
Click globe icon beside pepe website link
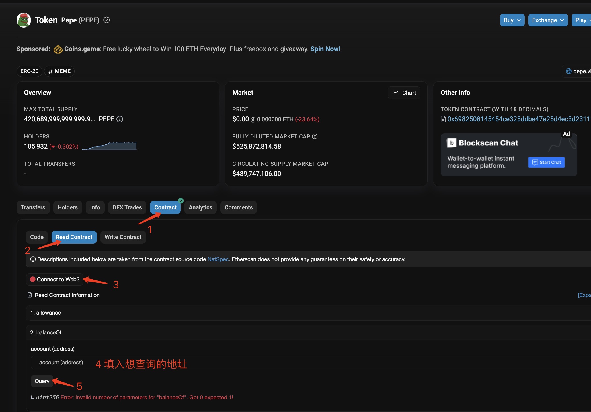569,71
